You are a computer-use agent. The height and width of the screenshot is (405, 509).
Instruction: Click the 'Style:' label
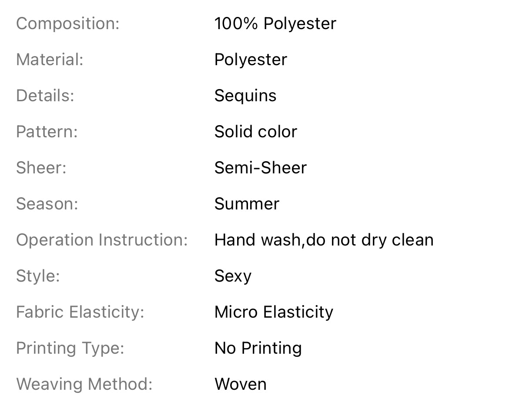point(38,276)
